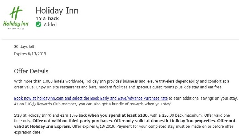Image resolution: width=239 pixels, height=136 pixels.
Task: Open the Book now at holidayinn.com link
Action: point(91,98)
